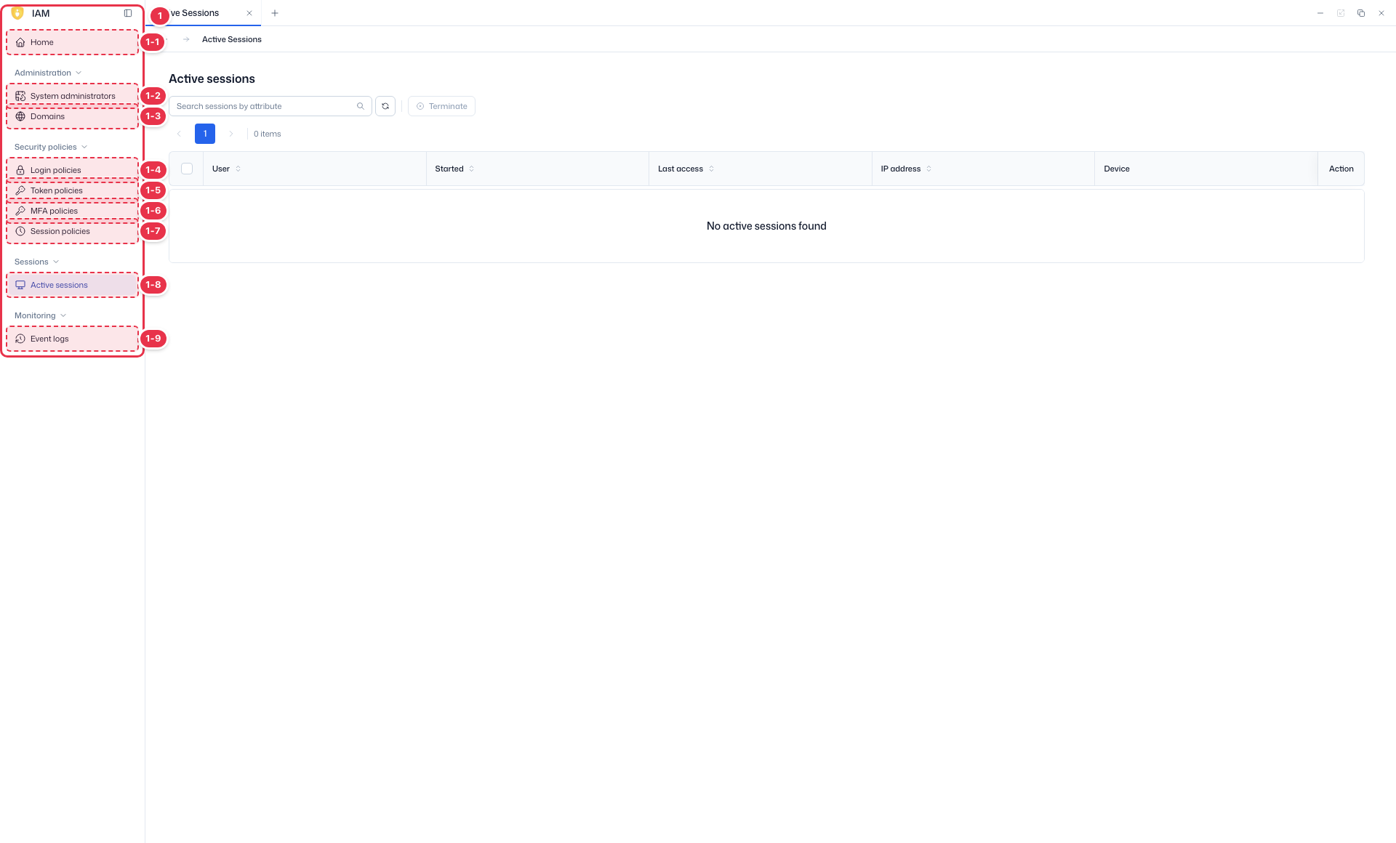Click the search magnifier icon
This screenshot has height=843, width=1396.
(x=361, y=106)
